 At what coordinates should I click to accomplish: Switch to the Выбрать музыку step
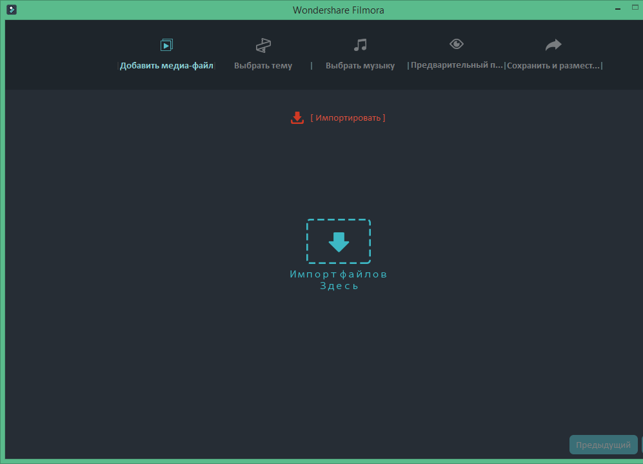[360, 65]
